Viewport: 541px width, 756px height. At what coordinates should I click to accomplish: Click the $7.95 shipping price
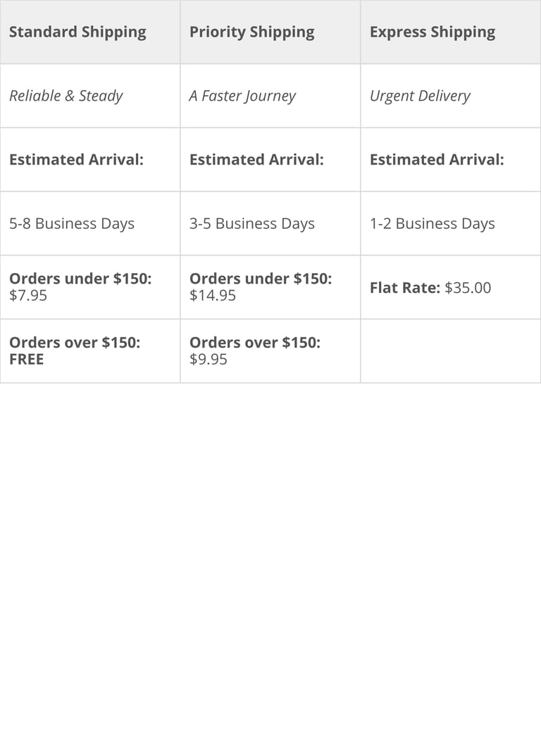(x=28, y=296)
